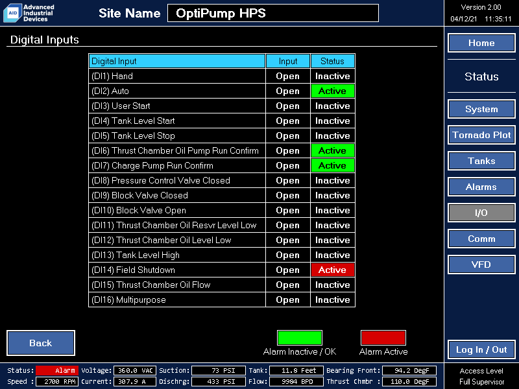
Task: Click the 307.9 A current readout
Action: coord(135,381)
